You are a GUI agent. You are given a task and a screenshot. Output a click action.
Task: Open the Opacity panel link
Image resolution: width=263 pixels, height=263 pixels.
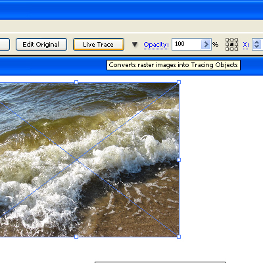(x=156, y=45)
